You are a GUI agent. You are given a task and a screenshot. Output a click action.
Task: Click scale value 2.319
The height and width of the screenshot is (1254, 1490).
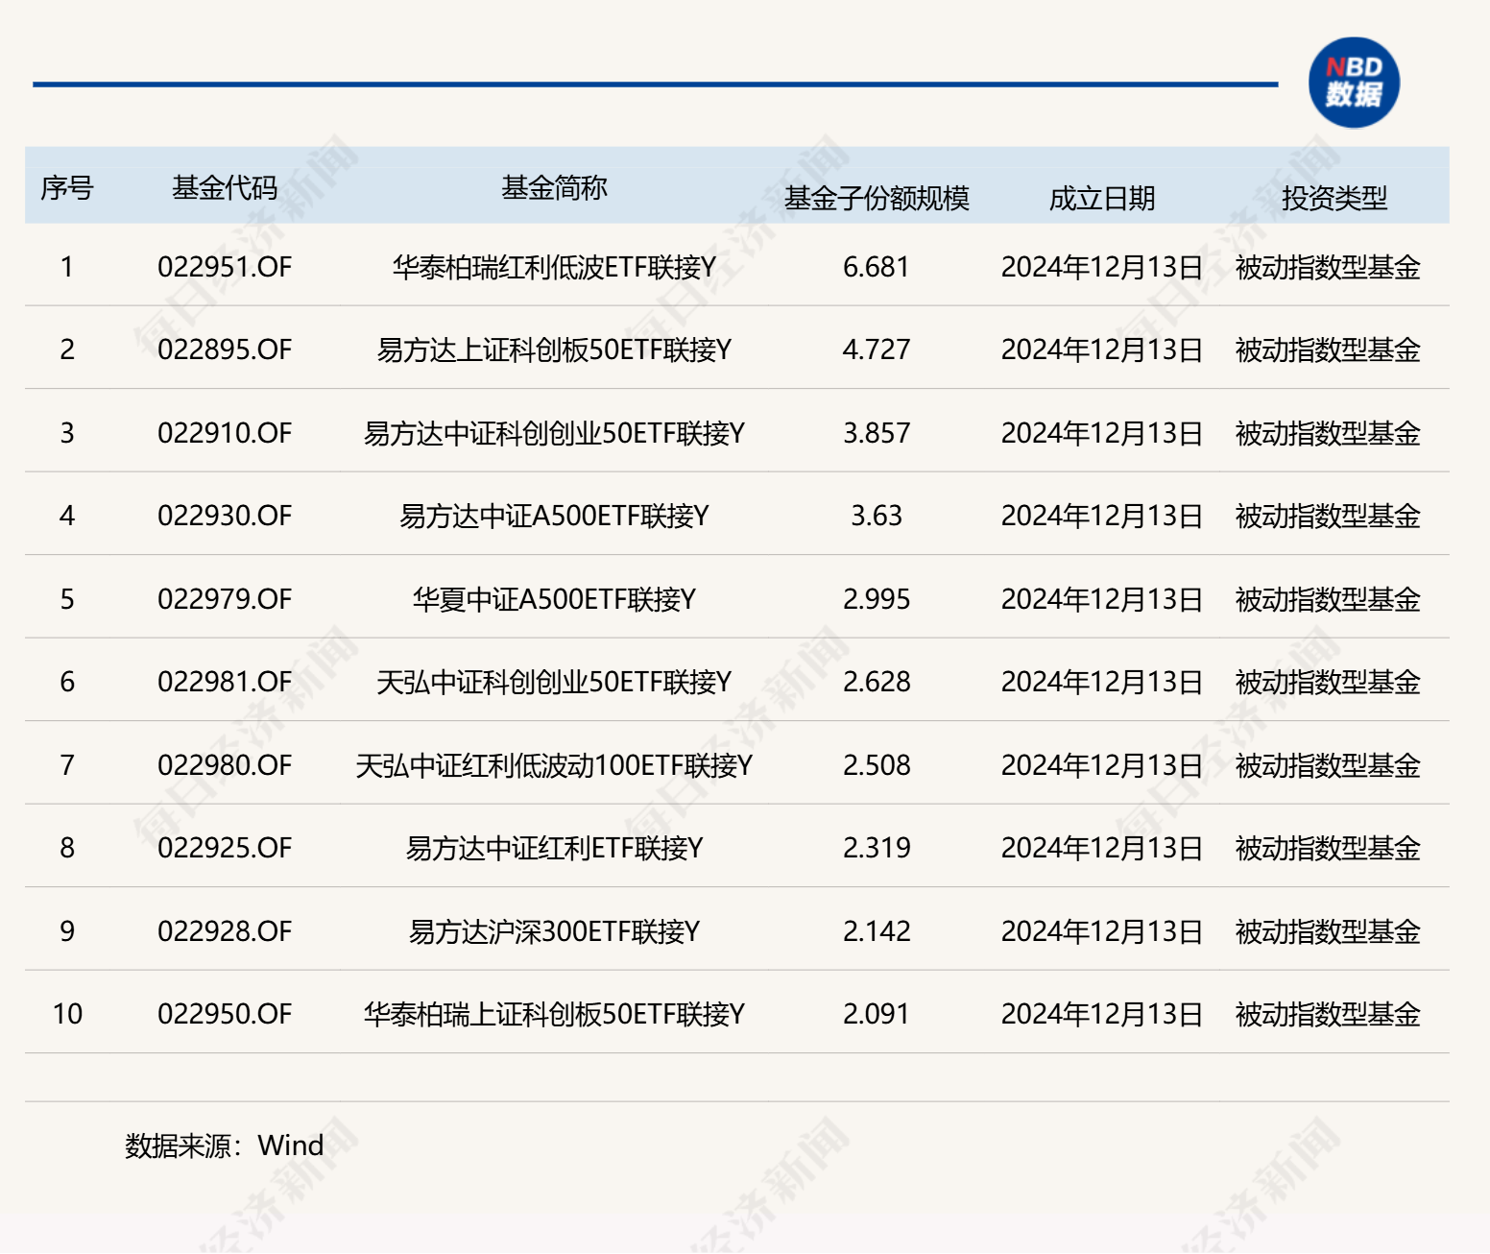click(877, 848)
